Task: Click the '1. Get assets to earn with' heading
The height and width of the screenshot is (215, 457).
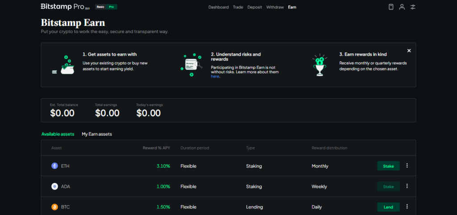Action: pos(110,54)
